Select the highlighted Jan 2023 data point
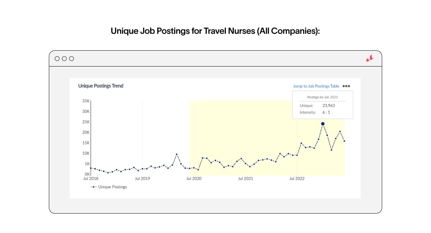The image size is (431, 233). [323, 124]
